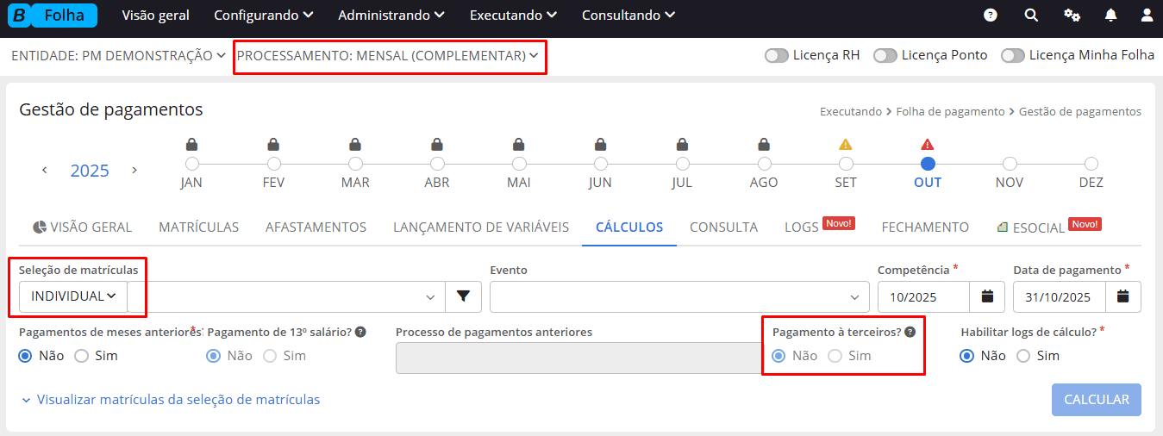Open the Competência calendar icon
The height and width of the screenshot is (436, 1163).
pos(987,296)
